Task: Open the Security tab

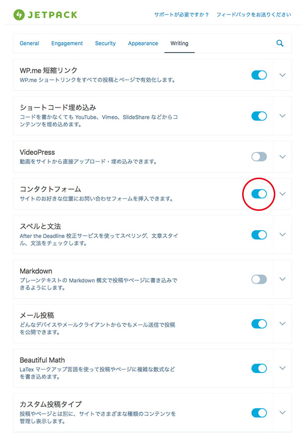Action: (x=105, y=44)
